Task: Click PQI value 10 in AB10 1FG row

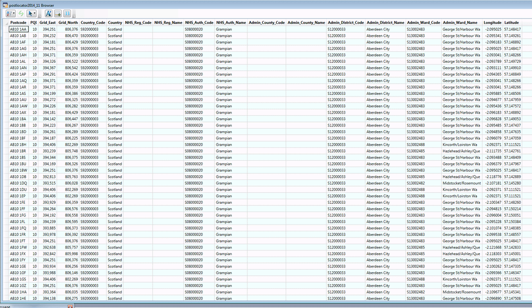Action: pyautogui.click(x=35, y=215)
